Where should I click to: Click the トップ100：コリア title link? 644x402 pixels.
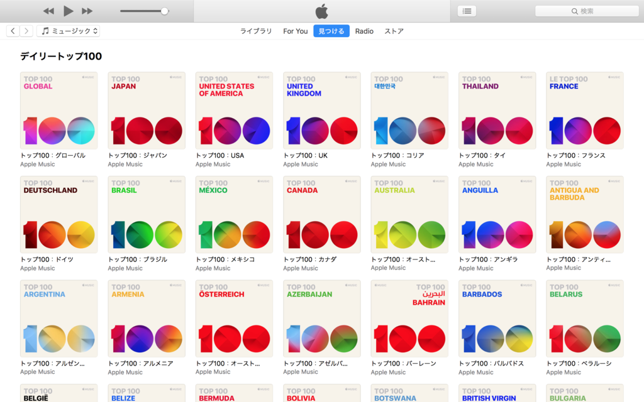[x=397, y=156]
